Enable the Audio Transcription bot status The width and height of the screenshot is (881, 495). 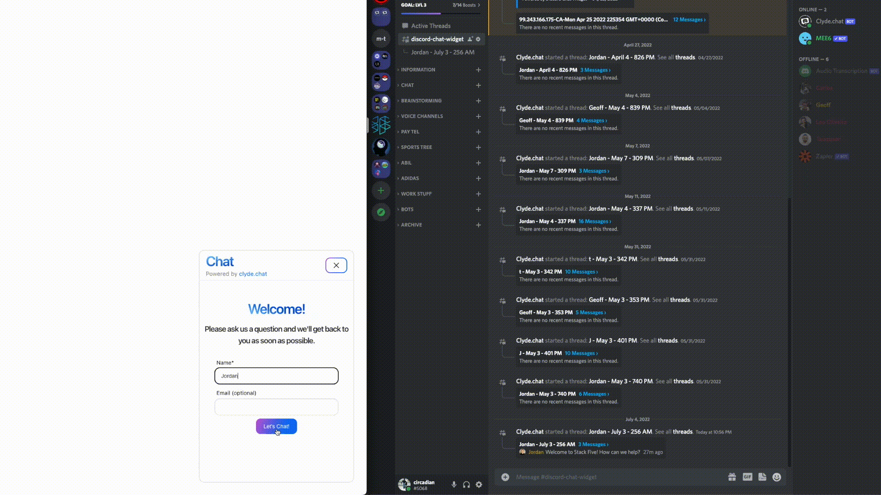point(841,71)
